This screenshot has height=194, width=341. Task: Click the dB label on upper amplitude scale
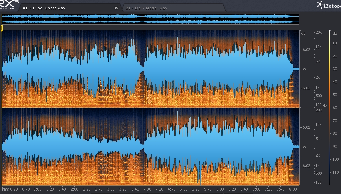pos(303,33)
